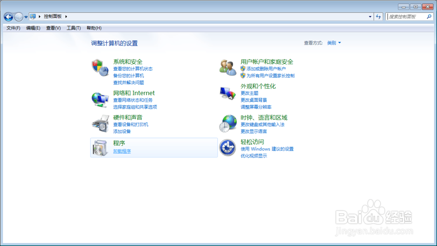Click 查看您的计算机状态 link

[133, 69]
